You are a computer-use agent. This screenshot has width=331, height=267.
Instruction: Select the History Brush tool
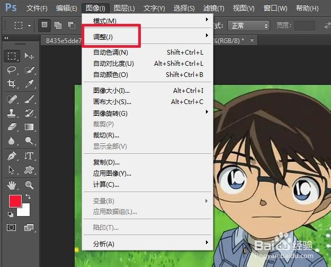(x=29, y=113)
